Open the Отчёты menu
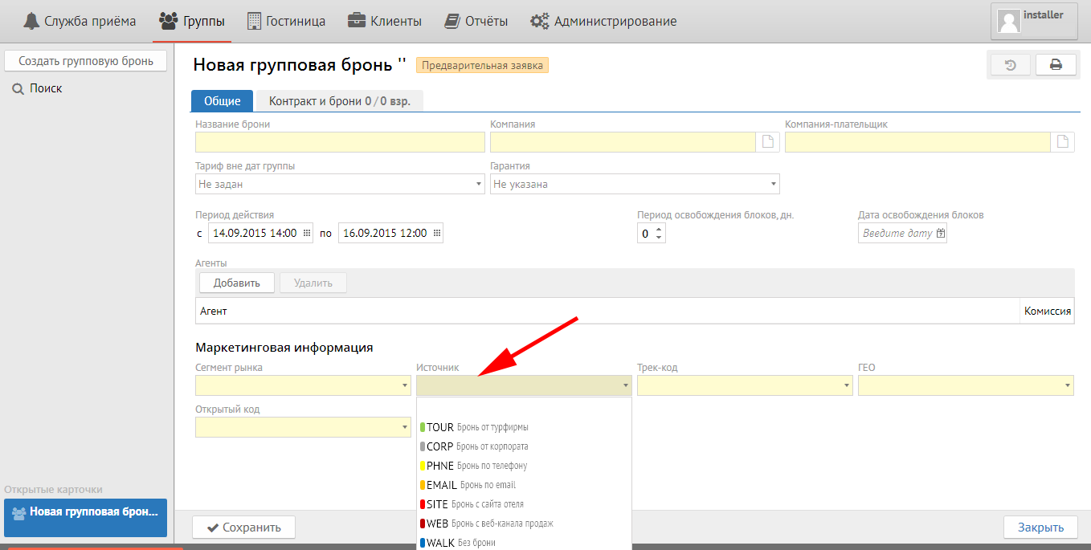The width and height of the screenshot is (1091, 550). [476, 22]
